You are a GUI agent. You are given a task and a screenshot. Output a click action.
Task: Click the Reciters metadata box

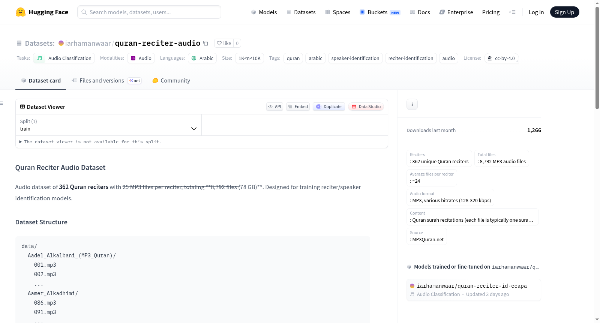point(439,158)
